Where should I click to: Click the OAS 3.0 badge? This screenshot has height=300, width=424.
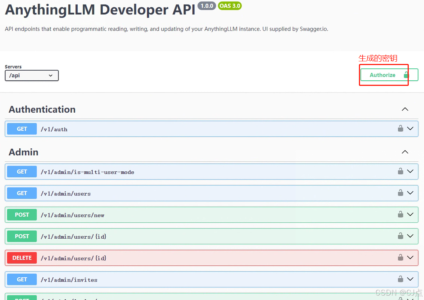click(x=230, y=6)
